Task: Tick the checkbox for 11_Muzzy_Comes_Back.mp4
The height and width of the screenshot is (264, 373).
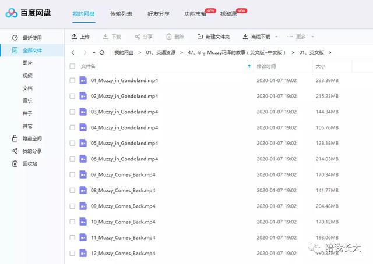Action: (x=72, y=237)
